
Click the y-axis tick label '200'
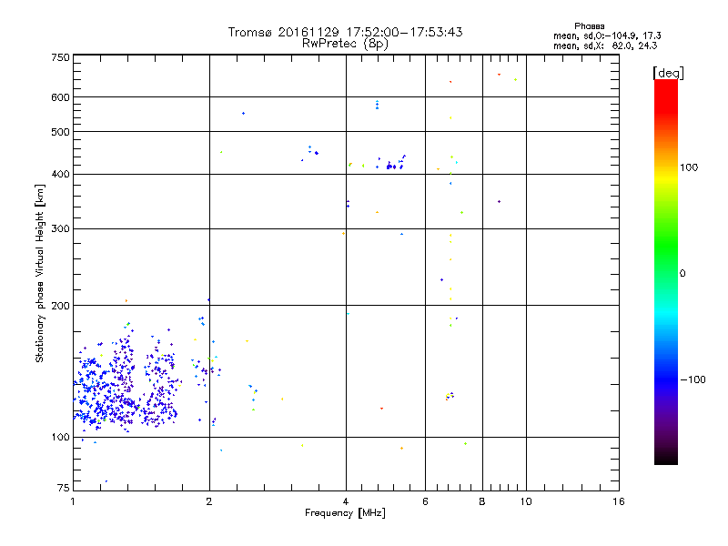[60, 306]
